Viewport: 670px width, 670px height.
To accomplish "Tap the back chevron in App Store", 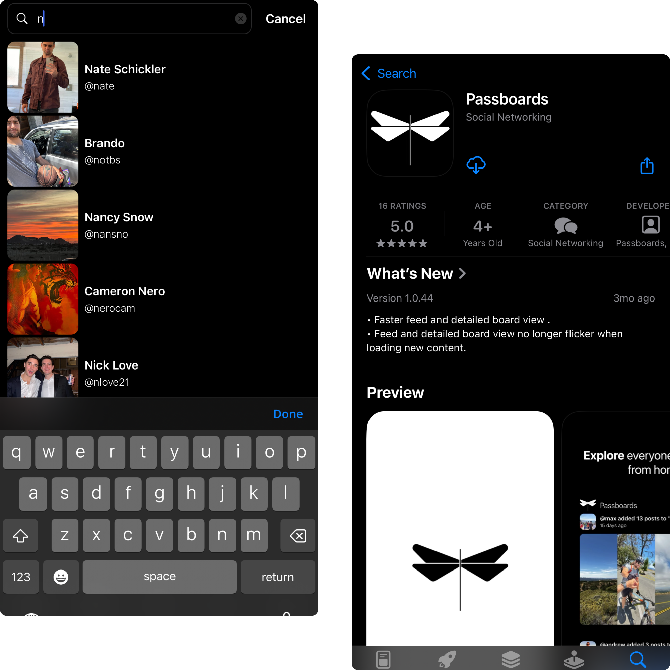I will (366, 73).
